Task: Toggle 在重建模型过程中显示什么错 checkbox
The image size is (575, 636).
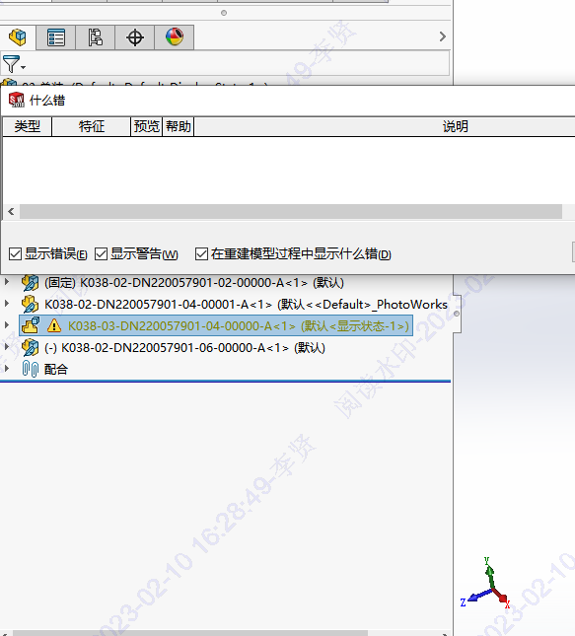Action: coord(201,254)
